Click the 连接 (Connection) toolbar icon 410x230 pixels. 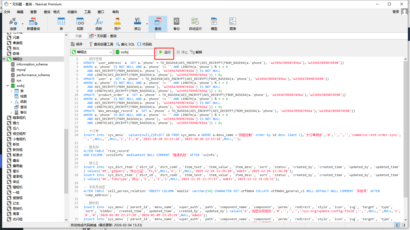13,24
